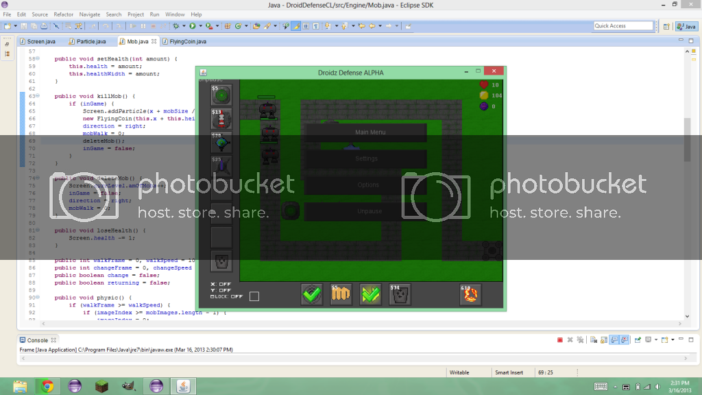Click the Quick Access search field
This screenshot has width=702, height=395.
[x=623, y=26]
